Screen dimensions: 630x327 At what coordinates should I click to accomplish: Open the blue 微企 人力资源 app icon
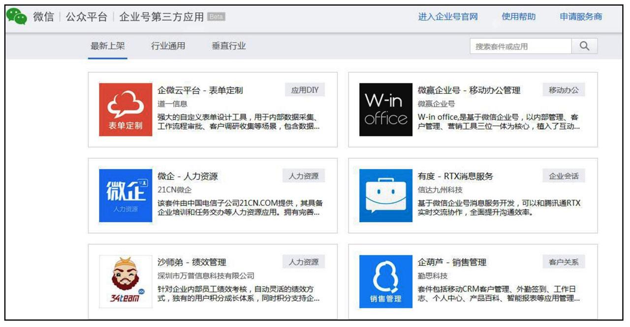126,196
